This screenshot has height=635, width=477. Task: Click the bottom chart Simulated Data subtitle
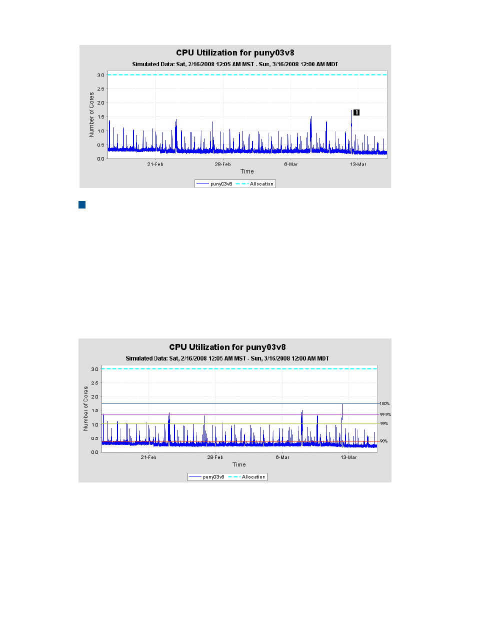point(227,358)
